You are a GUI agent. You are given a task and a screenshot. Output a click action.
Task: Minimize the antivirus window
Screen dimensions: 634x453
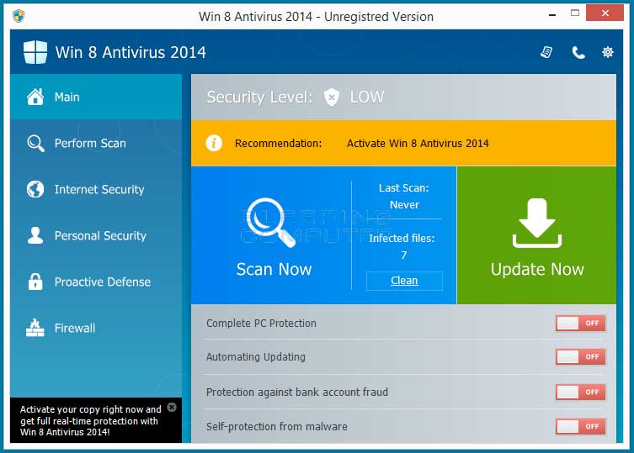tap(552, 15)
